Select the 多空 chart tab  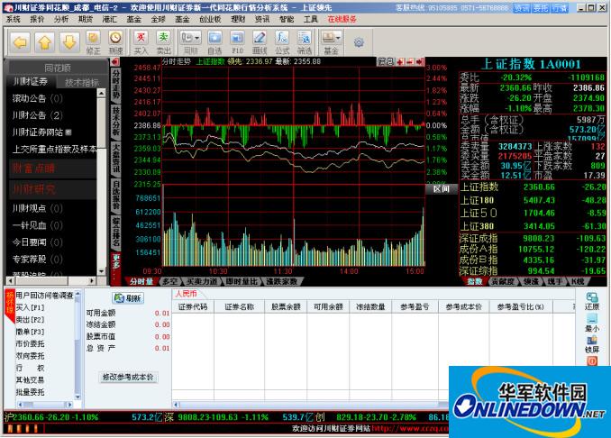pos(170,281)
